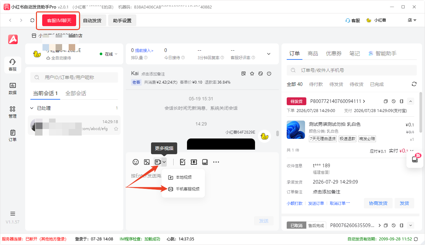Click the chat record search icon beside Kai
This screenshot has width=425, height=245.
[x=244, y=73]
